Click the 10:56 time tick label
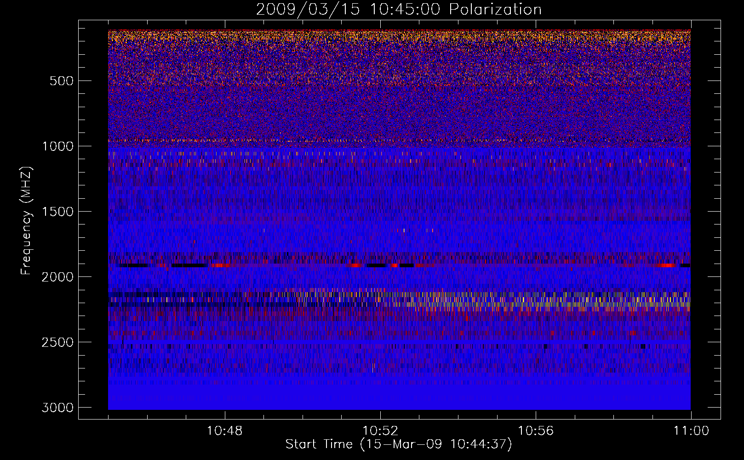This screenshot has width=744, height=460. point(536,431)
